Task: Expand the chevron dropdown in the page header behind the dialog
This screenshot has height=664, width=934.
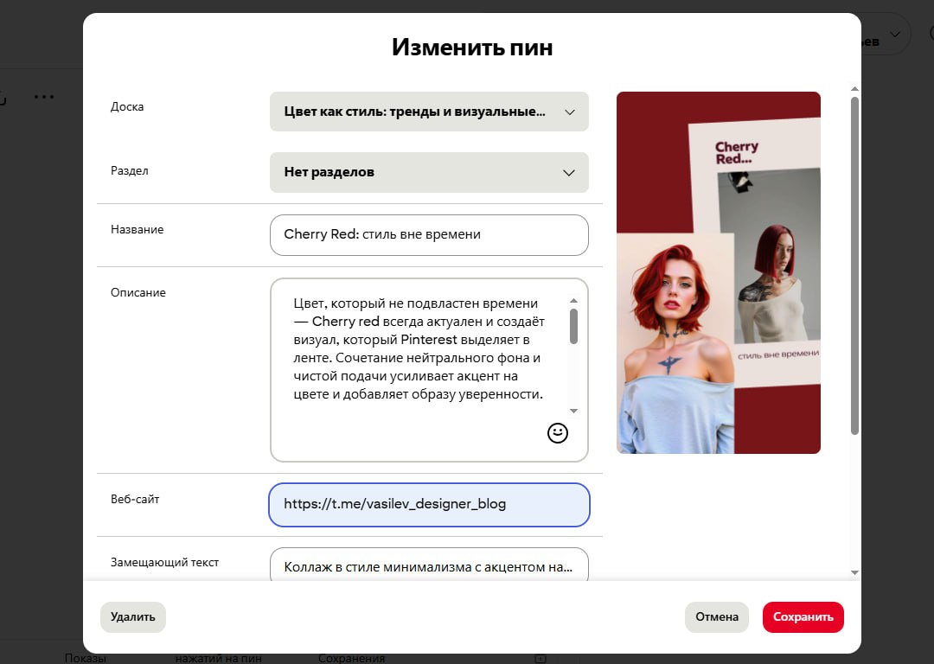Action: click(895, 35)
